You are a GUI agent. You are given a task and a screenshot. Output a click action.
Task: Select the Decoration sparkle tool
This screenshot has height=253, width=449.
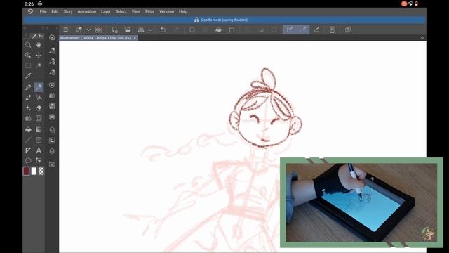(x=28, y=108)
